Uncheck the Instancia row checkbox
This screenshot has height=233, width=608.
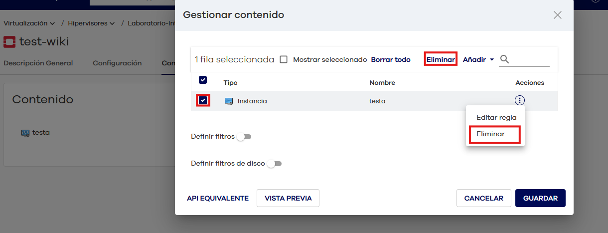point(203,100)
